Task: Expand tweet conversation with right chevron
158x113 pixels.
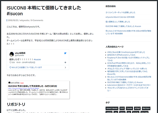Action: 66,67
